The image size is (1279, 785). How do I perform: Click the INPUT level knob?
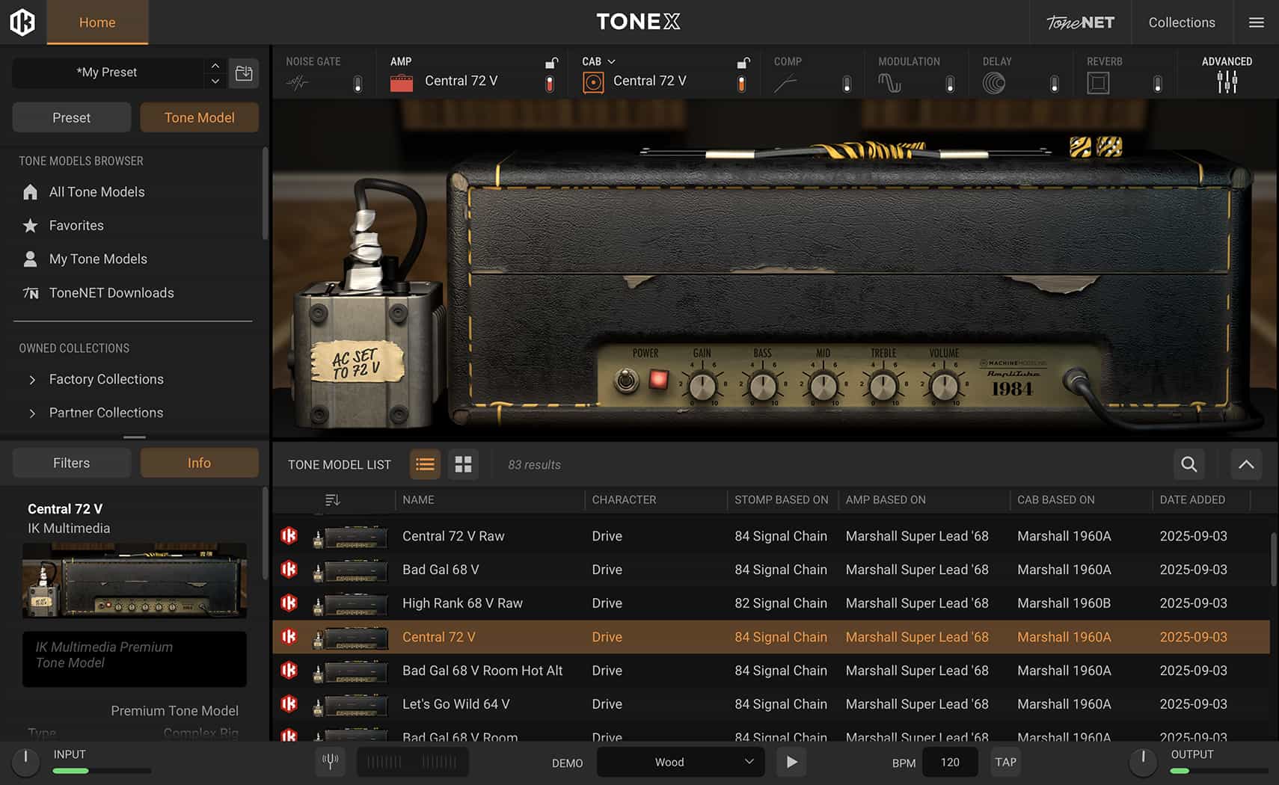pyautogui.click(x=25, y=760)
